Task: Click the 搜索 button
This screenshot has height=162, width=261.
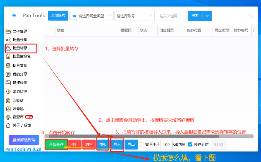Action: (195, 16)
